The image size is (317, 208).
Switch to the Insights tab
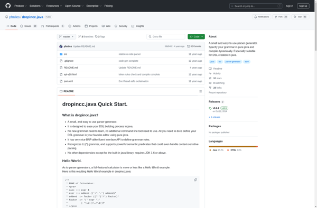[138, 26]
